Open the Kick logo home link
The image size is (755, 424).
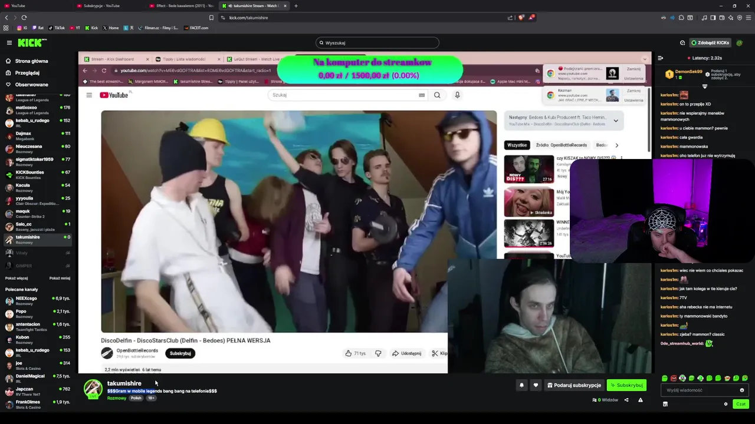(x=32, y=42)
